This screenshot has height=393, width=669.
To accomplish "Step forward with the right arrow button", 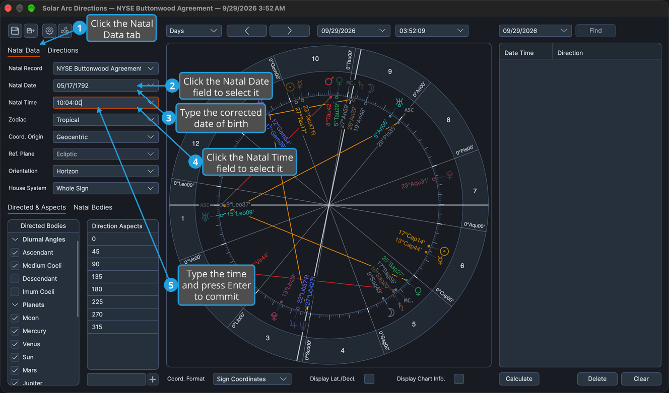I will coord(290,31).
